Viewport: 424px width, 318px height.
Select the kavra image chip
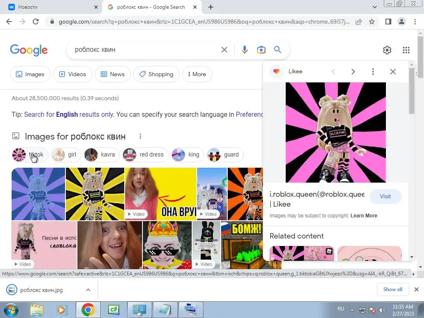coord(101,155)
